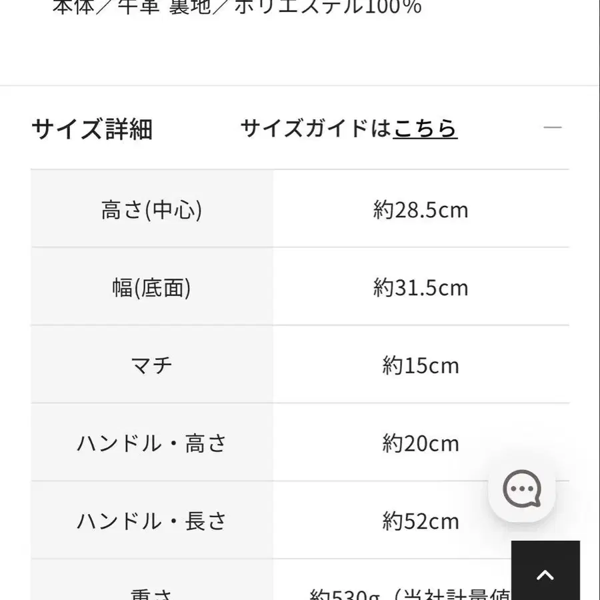The width and height of the screenshot is (600, 600).
Task: Open the こちら size guide link
Action: [425, 127]
